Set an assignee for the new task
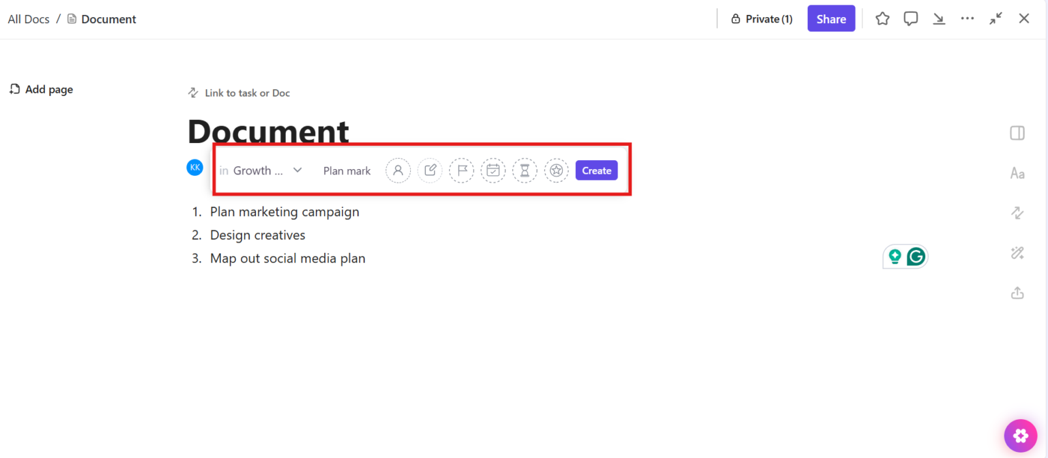 pyautogui.click(x=398, y=170)
